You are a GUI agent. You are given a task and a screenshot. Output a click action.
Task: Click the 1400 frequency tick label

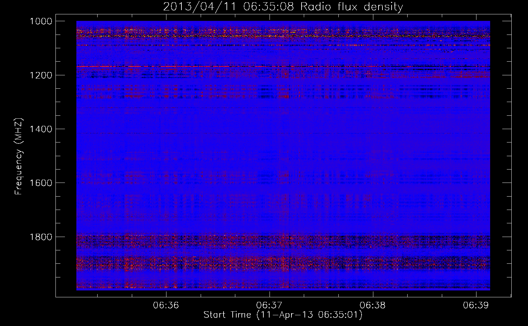pyautogui.click(x=41, y=129)
